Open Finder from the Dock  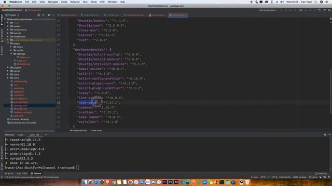pyautogui.click(x=85, y=182)
